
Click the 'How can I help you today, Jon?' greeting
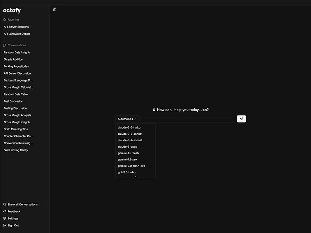(183, 110)
